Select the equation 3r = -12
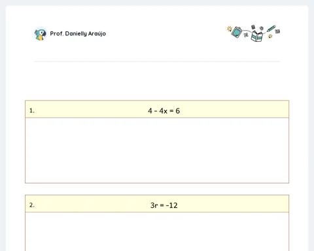The image size is (314, 251). pos(164,205)
